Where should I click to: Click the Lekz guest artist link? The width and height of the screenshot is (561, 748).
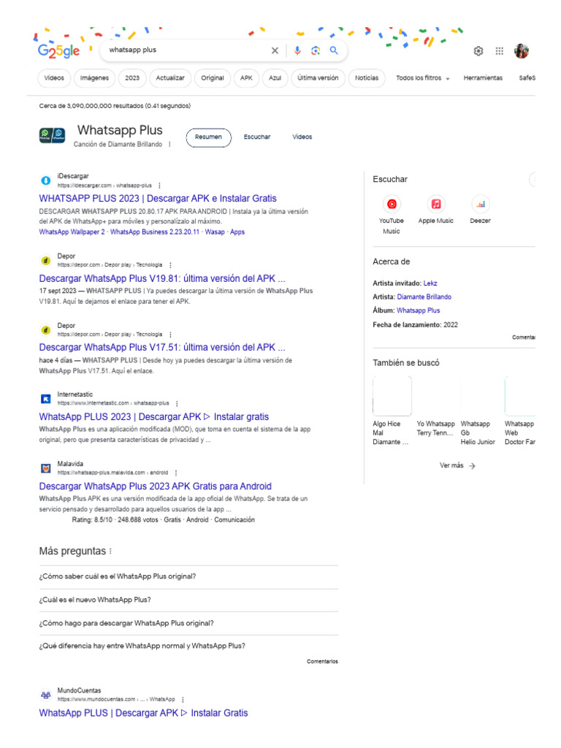[x=430, y=283]
